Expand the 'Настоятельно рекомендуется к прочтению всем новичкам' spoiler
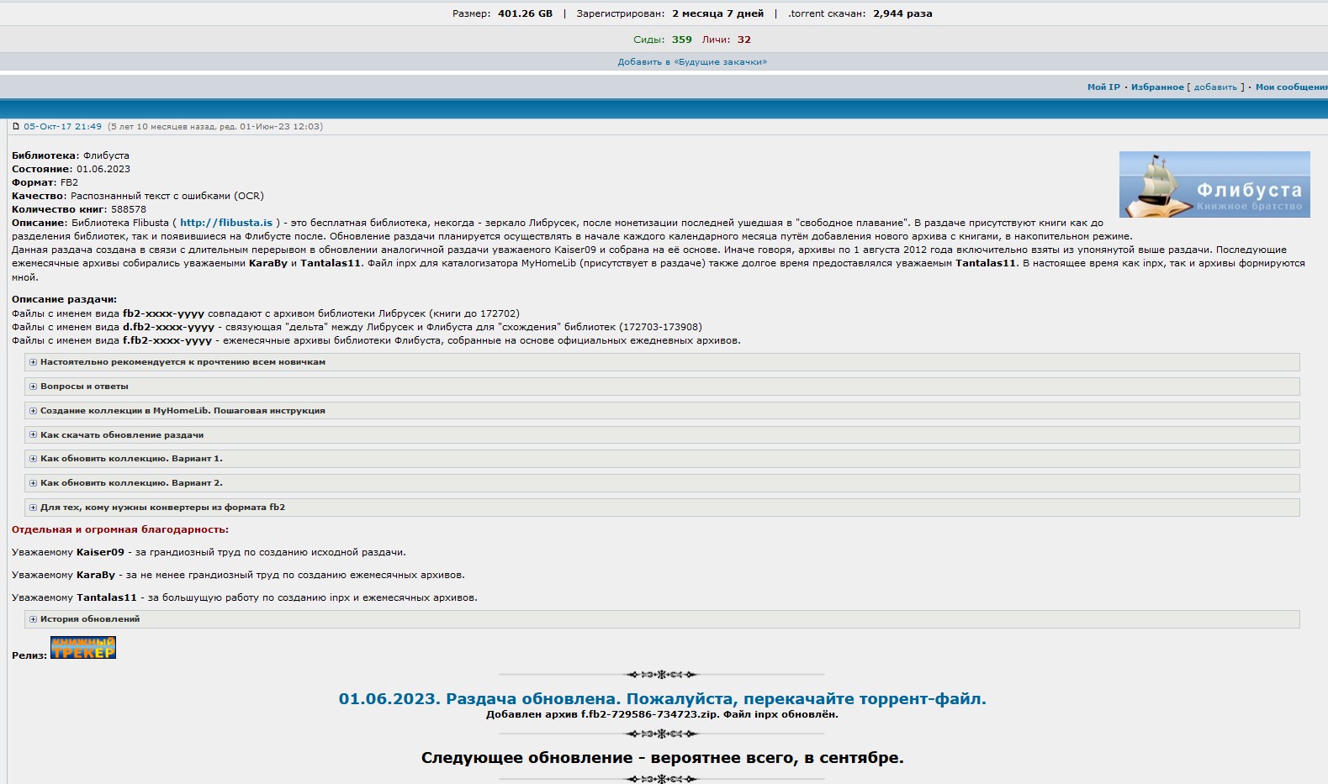 tap(662, 362)
